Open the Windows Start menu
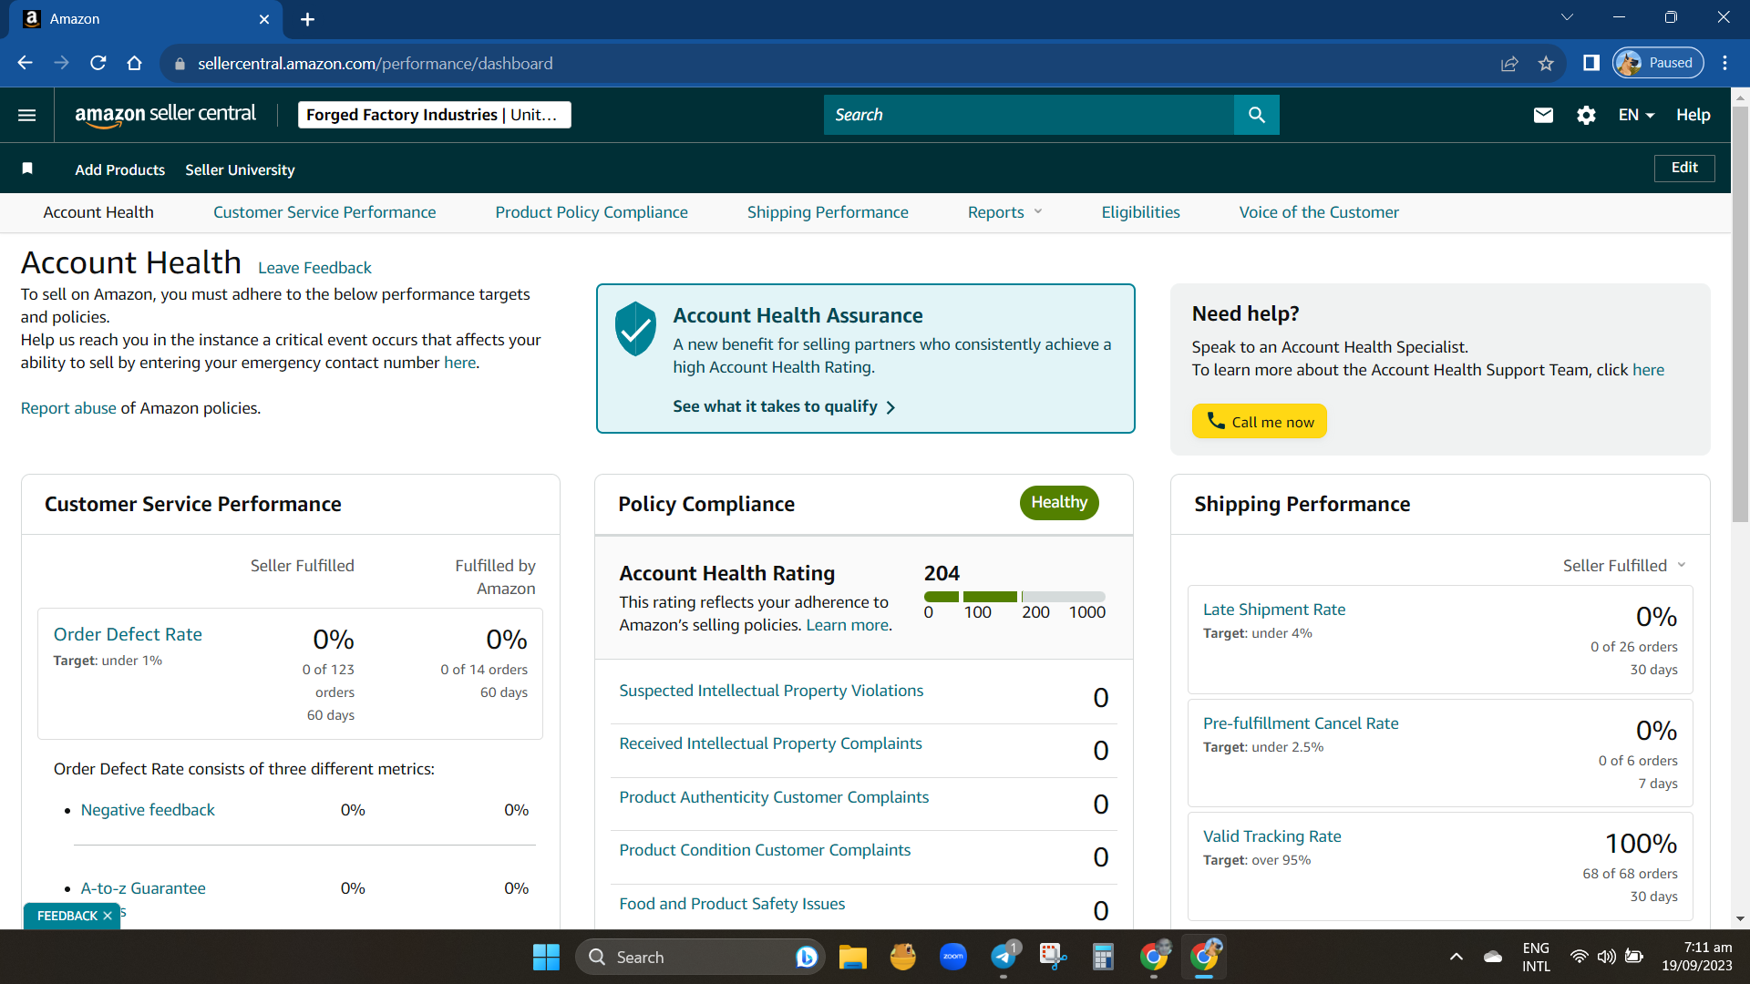 pyautogui.click(x=546, y=957)
